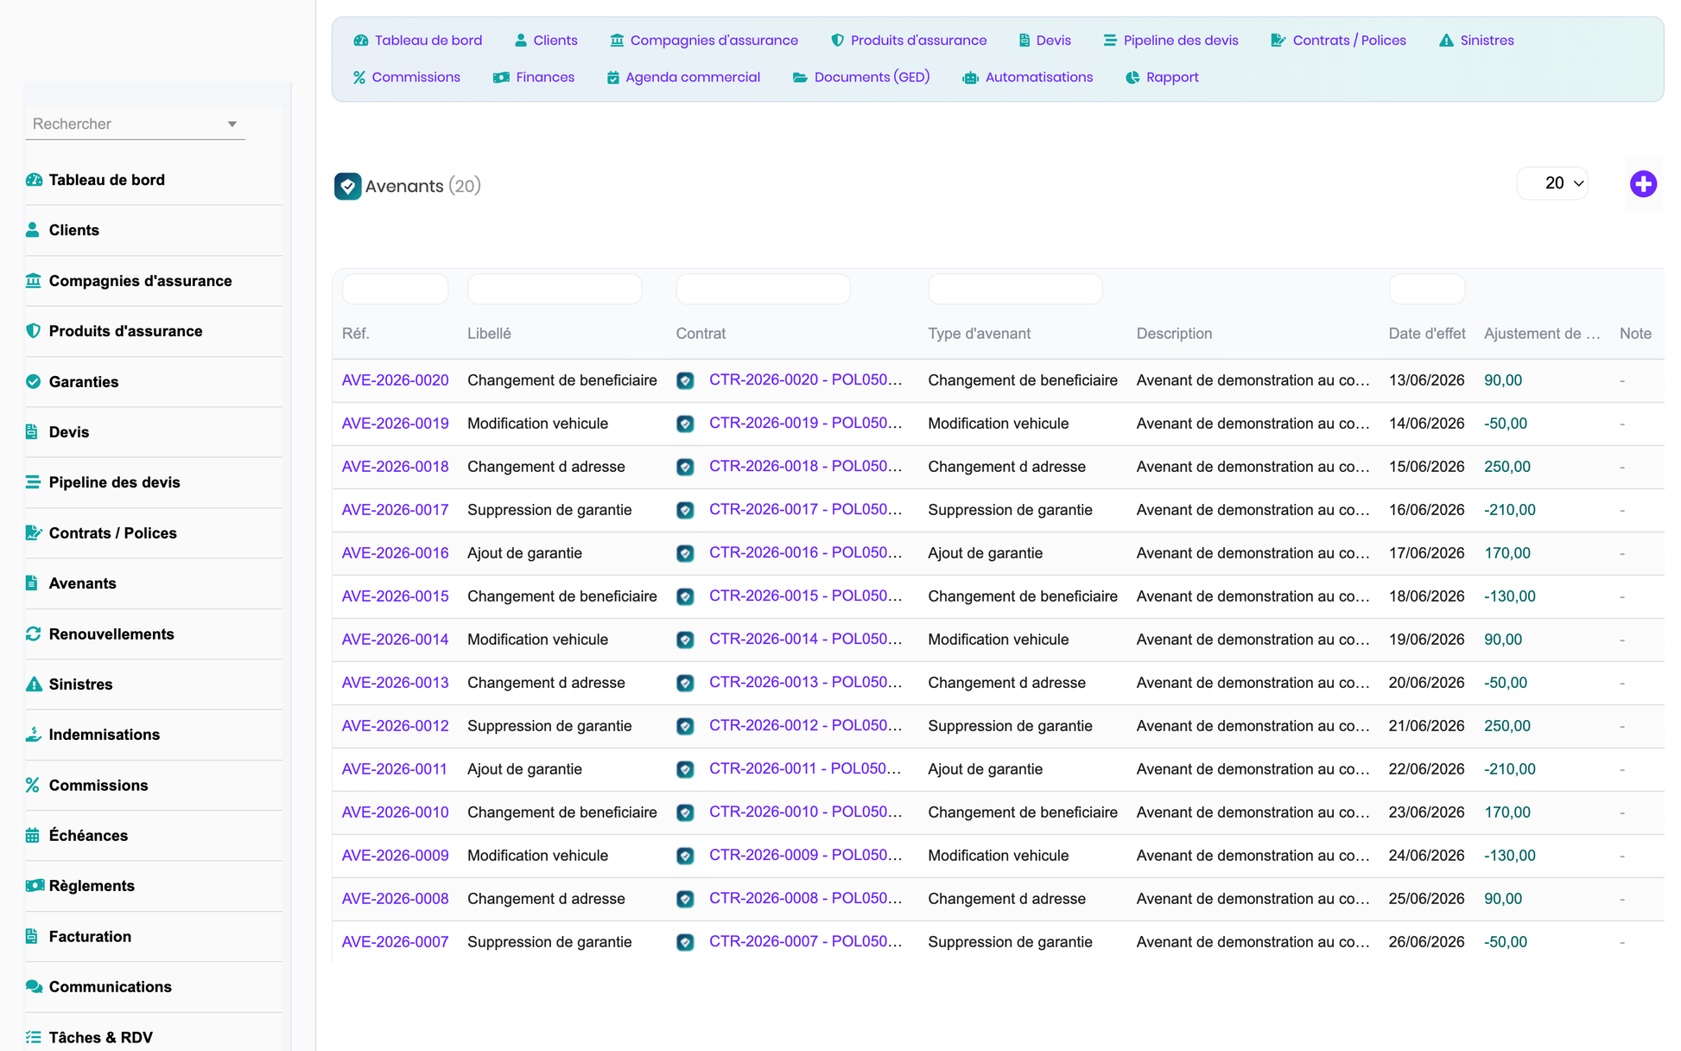1681x1051 pixels.
Task: Sort by Ajustement de prime column header
Action: point(1542,334)
